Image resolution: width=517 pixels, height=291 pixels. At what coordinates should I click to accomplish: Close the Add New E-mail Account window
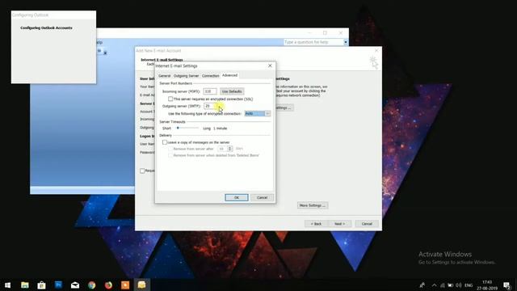click(376, 50)
